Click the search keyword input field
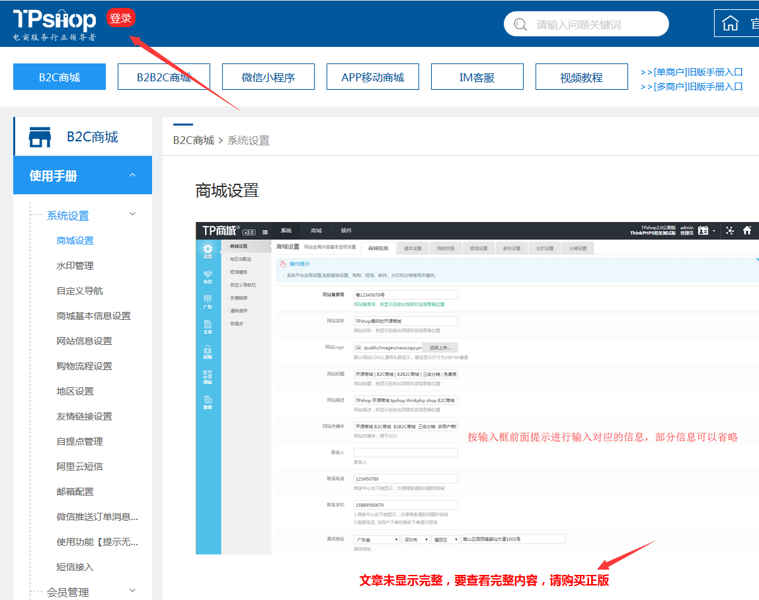The width and height of the screenshot is (759, 600). tap(595, 24)
